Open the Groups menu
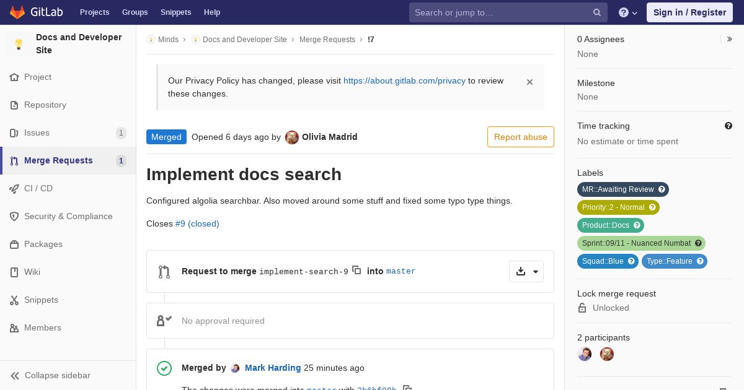744x390 pixels. pos(135,12)
